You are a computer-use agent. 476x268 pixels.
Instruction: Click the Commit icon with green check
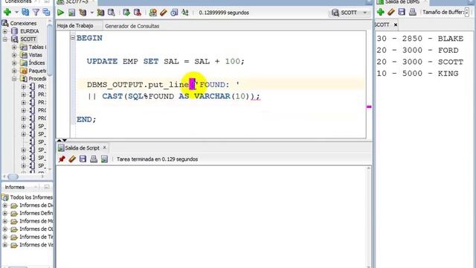[126, 13]
